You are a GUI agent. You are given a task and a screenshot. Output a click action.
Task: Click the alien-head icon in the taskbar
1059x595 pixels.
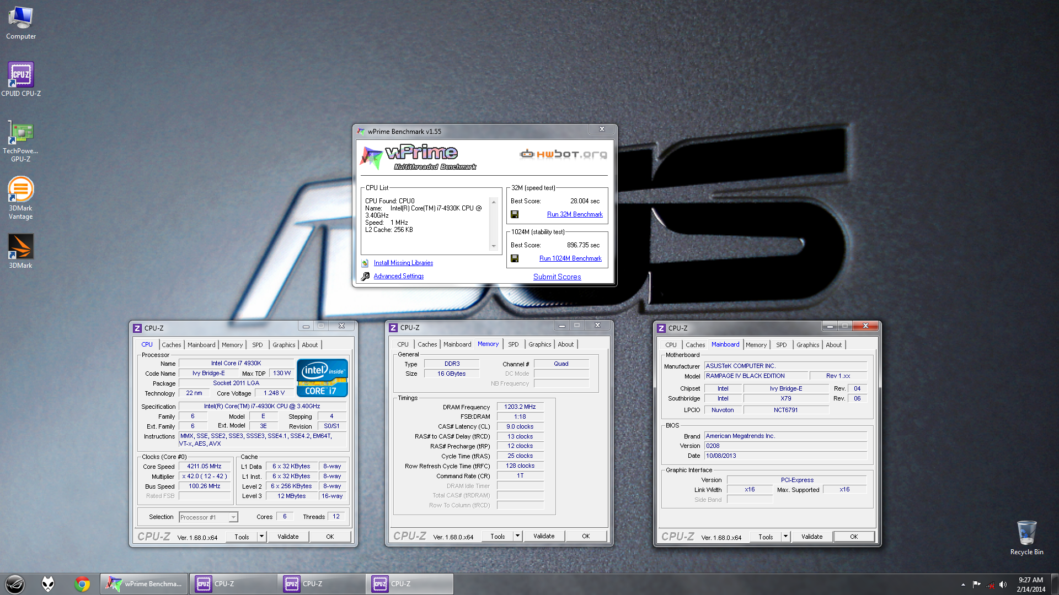48,584
